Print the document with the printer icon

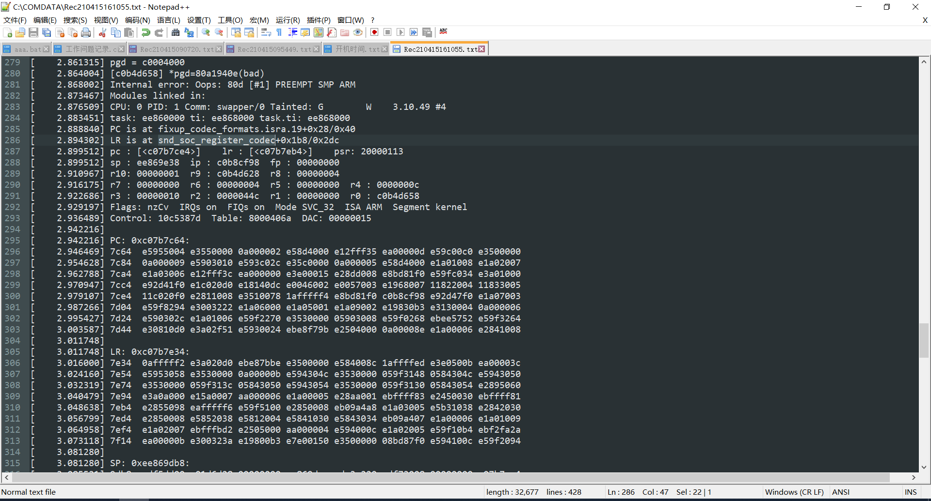[x=86, y=32]
